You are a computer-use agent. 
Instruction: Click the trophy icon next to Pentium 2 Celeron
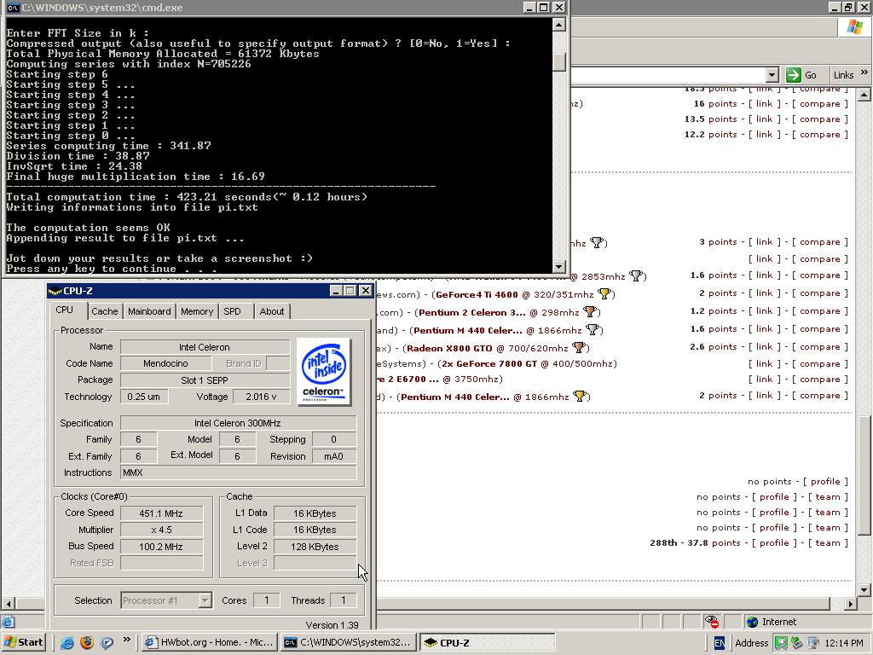point(590,311)
